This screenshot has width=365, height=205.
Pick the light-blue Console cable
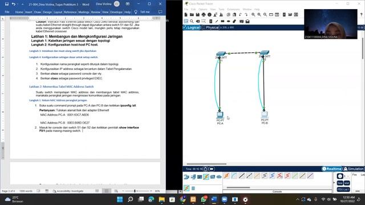click(234, 176)
